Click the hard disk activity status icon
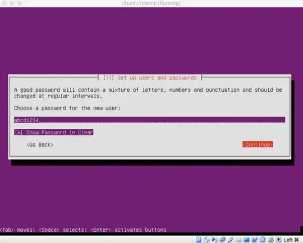This screenshot has height=243, width=303. pos(199,240)
